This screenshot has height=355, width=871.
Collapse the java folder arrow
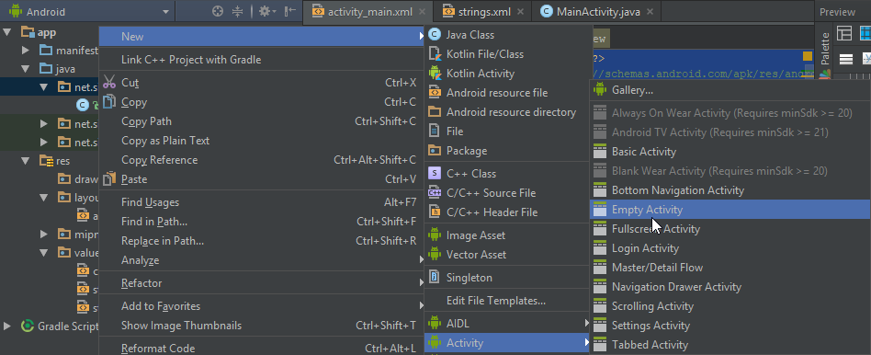26,69
